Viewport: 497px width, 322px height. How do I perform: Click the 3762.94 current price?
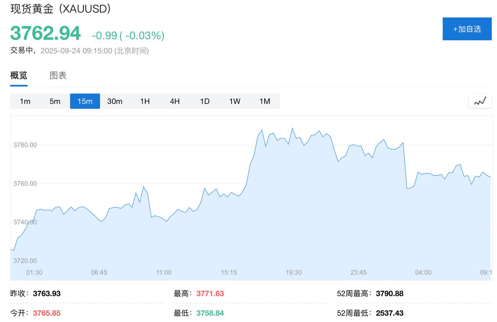[x=45, y=33]
